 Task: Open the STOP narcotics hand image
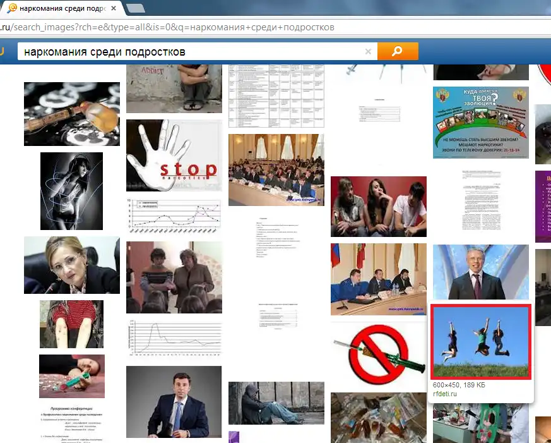pos(174,155)
